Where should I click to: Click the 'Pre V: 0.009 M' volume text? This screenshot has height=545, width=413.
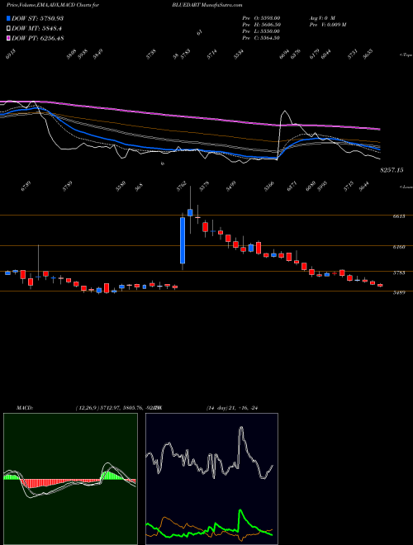[327, 25]
